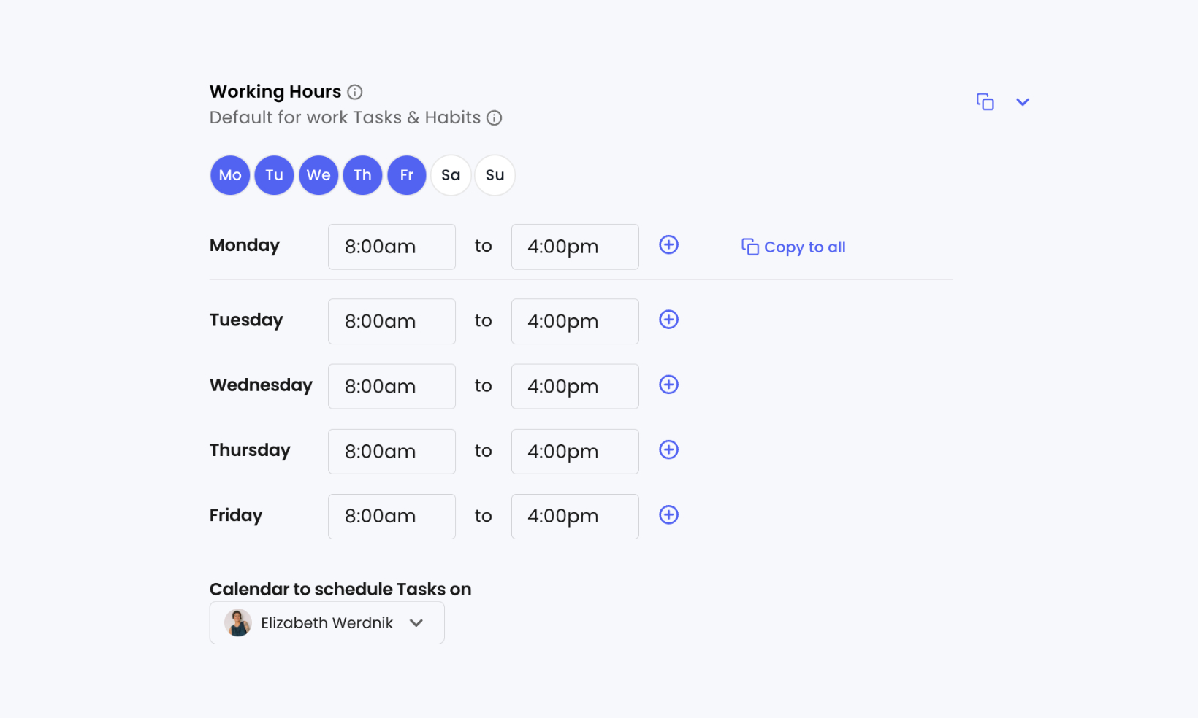The image size is (1198, 718).
Task: Toggle Friday day pill off
Action: point(407,175)
